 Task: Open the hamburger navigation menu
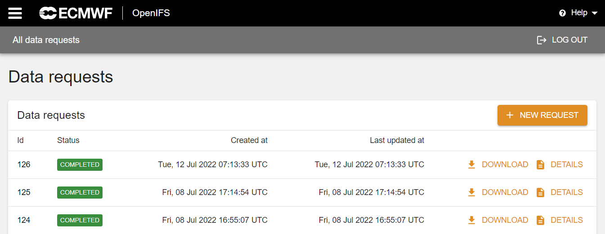click(15, 13)
